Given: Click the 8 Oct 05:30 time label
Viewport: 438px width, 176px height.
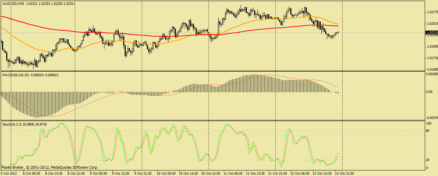Looking at the screenshot, I should click(x=31, y=173).
